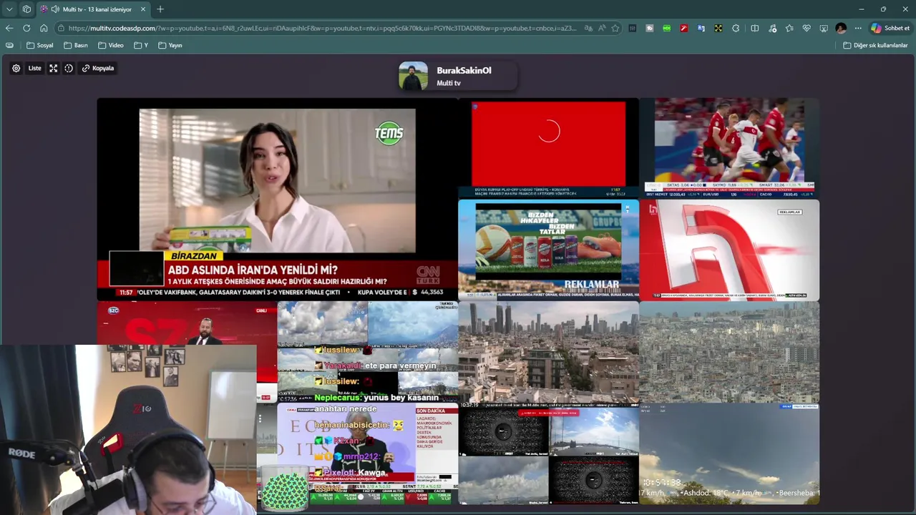The height and width of the screenshot is (515, 916).
Task: Mute the tab via speaker icon
Action: coord(55,9)
